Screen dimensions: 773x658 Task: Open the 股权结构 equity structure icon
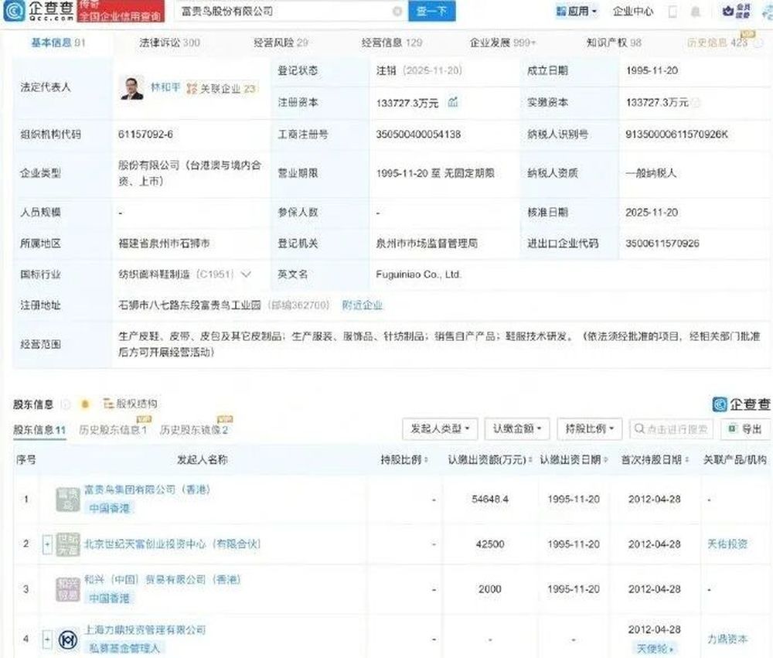(x=106, y=404)
